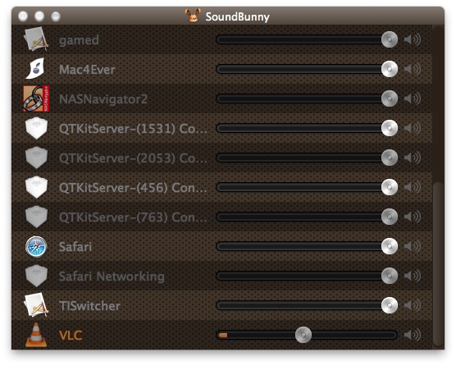Image resolution: width=456 pixels, height=366 pixels.
Task: Click the Safari Networking volume slider knob
Action: click(x=390, y=276)
